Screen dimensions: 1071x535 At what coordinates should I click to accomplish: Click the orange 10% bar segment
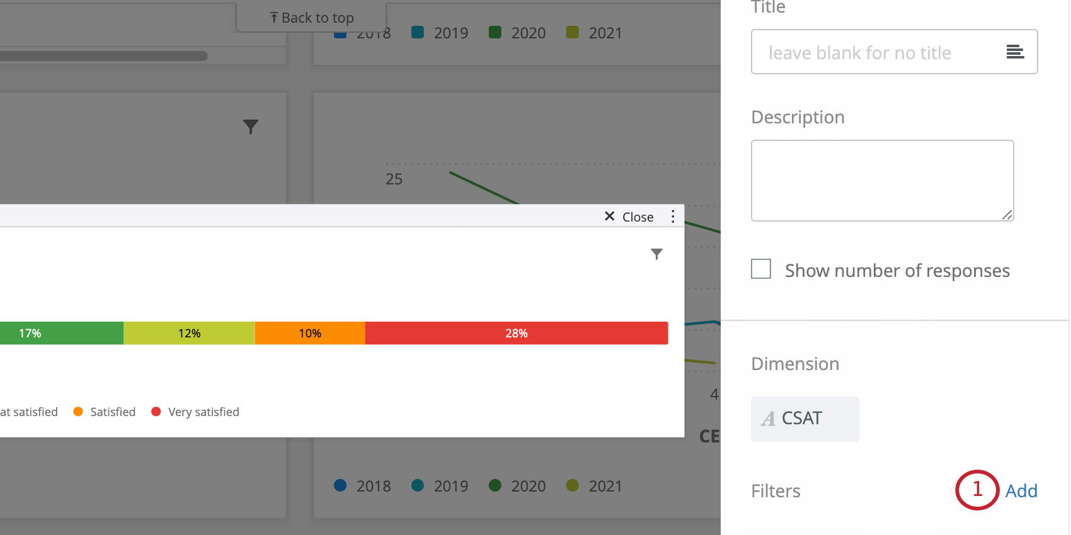(310, 333)
